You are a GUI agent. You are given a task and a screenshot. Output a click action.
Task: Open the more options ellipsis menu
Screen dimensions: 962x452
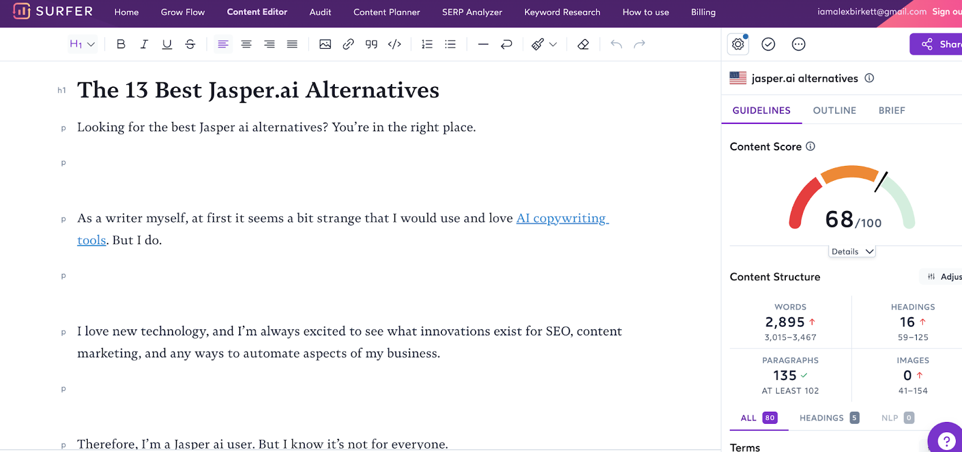(798, 44)
